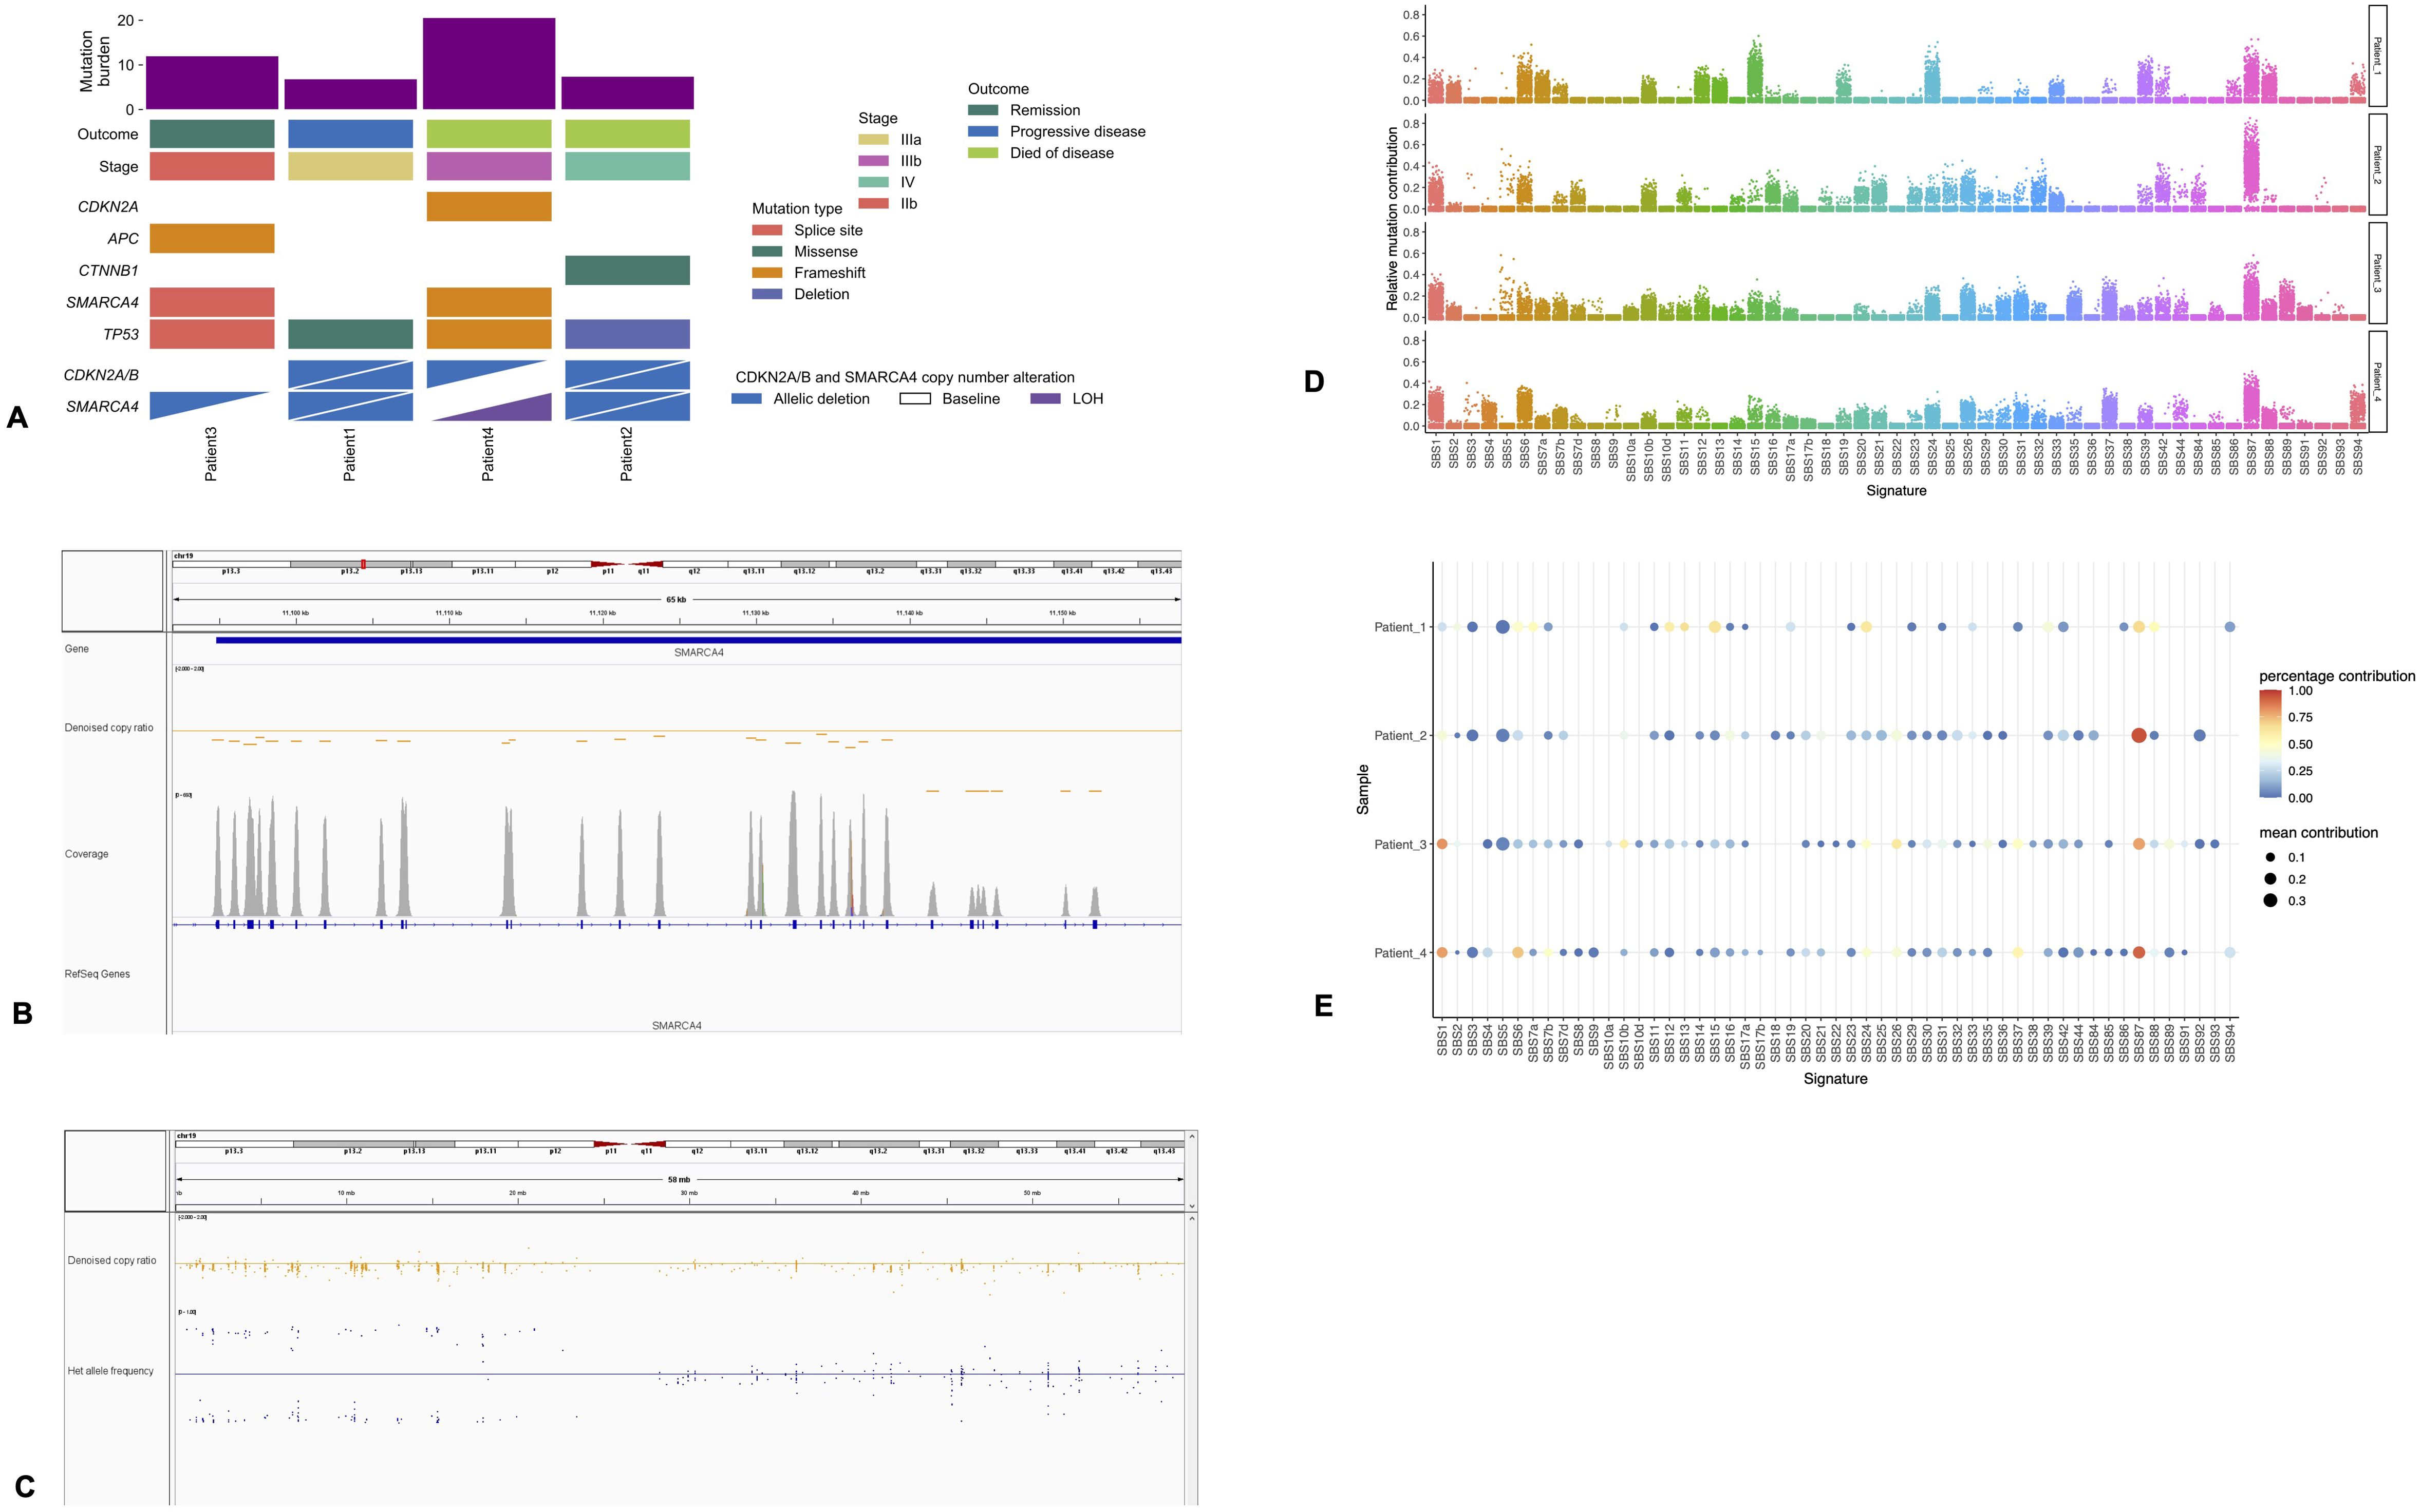This screenshot has height=1512, width=2421.
Task: Click Patient3's mutation burden bar
Action: click(212, 82)
